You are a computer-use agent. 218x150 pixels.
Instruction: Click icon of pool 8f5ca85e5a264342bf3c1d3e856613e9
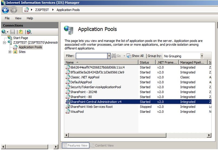[x=68, y=72]
